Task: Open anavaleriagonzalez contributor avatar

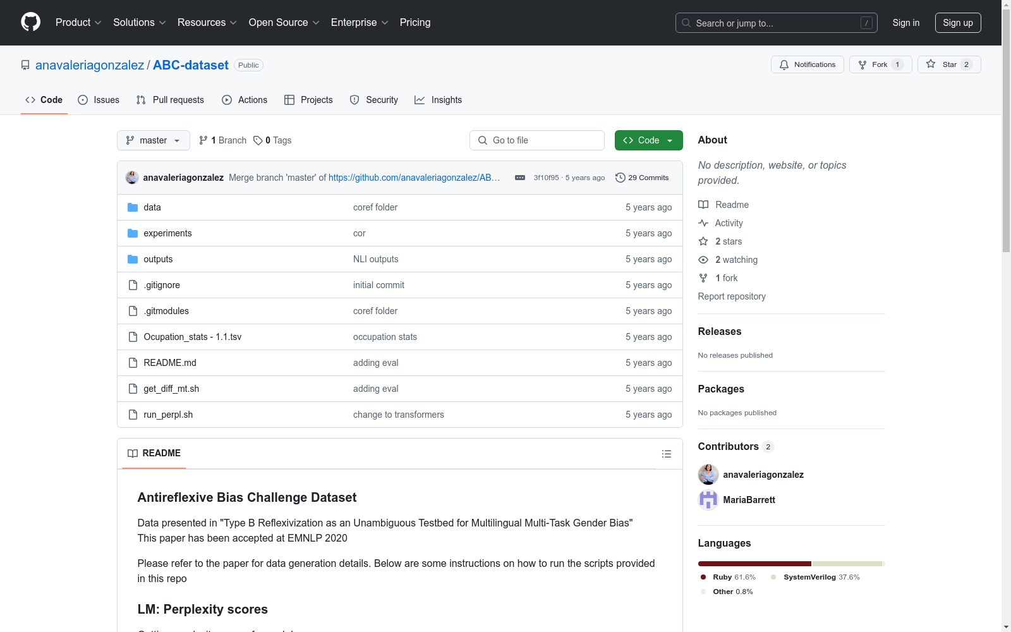Action: point(708,475)
